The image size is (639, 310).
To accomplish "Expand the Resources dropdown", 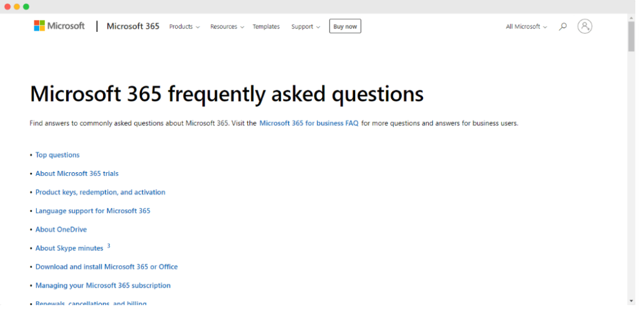I will [x=227, y=26].
